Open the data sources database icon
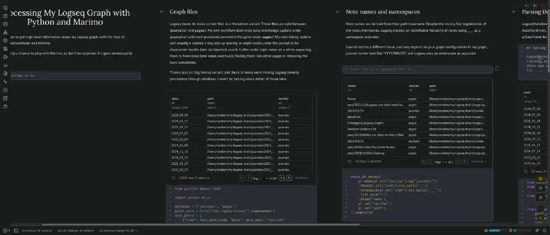The height and width of the screenshot is (235, 550). click(x=5, y=24)
